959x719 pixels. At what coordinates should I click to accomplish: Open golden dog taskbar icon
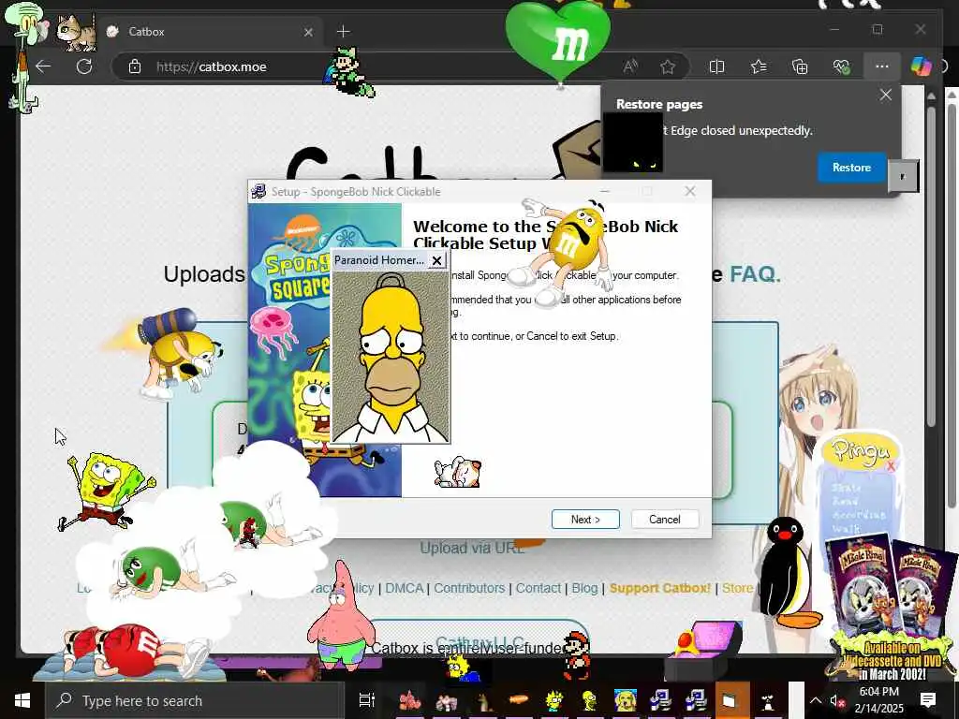tap(625, 700)
